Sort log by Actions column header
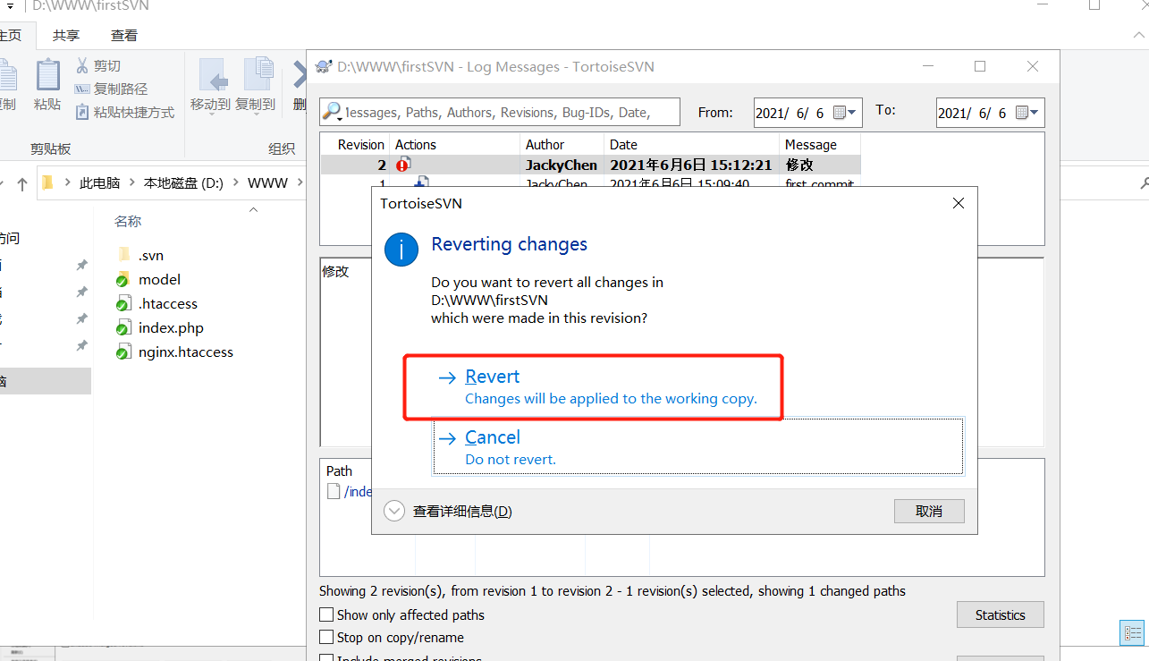Screen dimensions: 1149x661 click(x=454, y=144)
